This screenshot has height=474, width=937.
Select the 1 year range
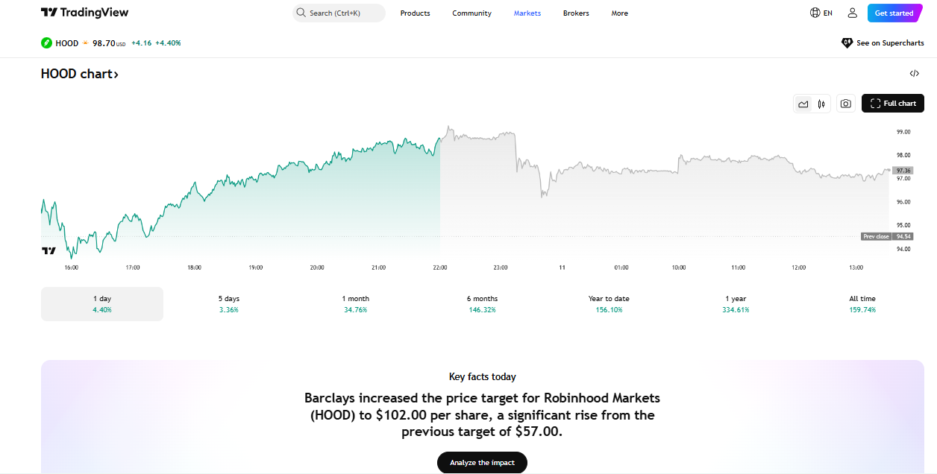pyautogui.click(x=736, y=304)
